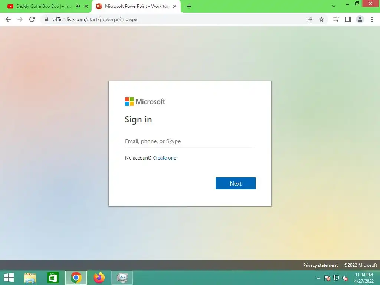Select the Microsoft PowerPoint tab
Viewport: 380px width, 285px height.
click(137, 6)
